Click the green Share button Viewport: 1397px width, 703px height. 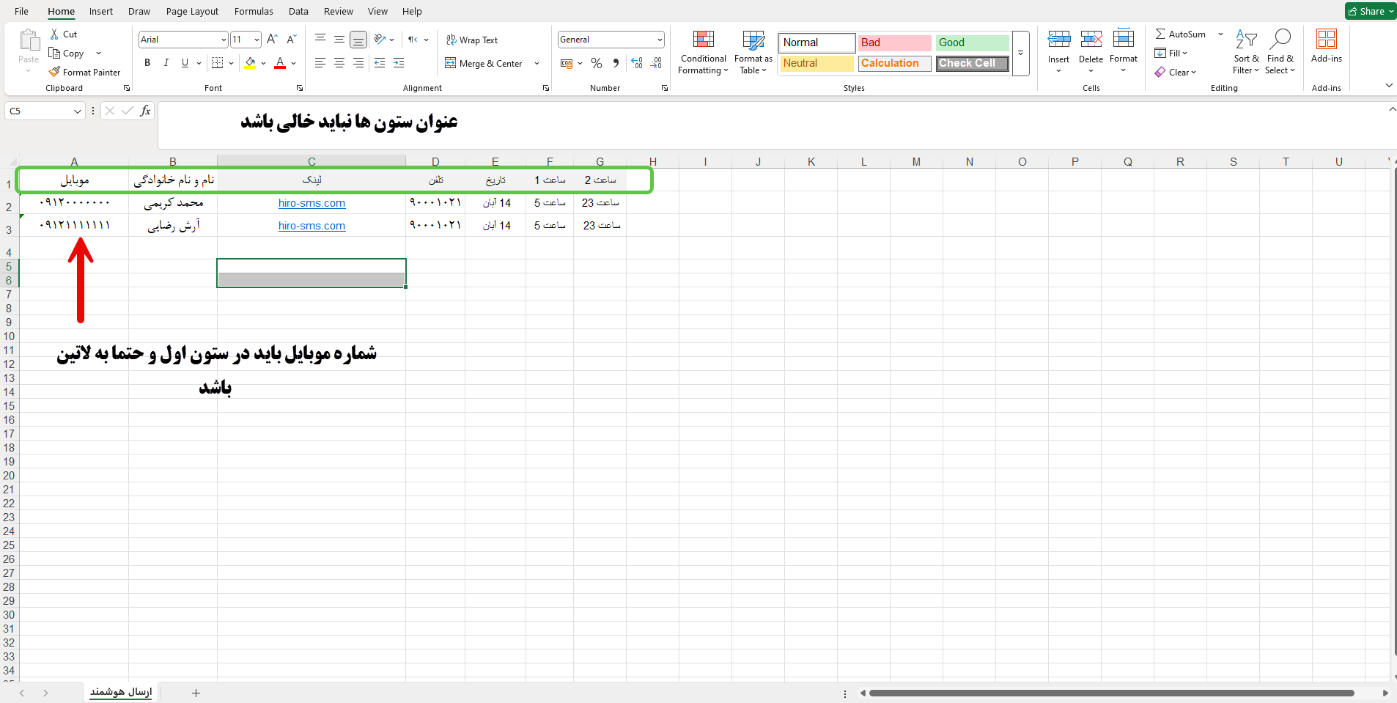(x=1368, y=10)
